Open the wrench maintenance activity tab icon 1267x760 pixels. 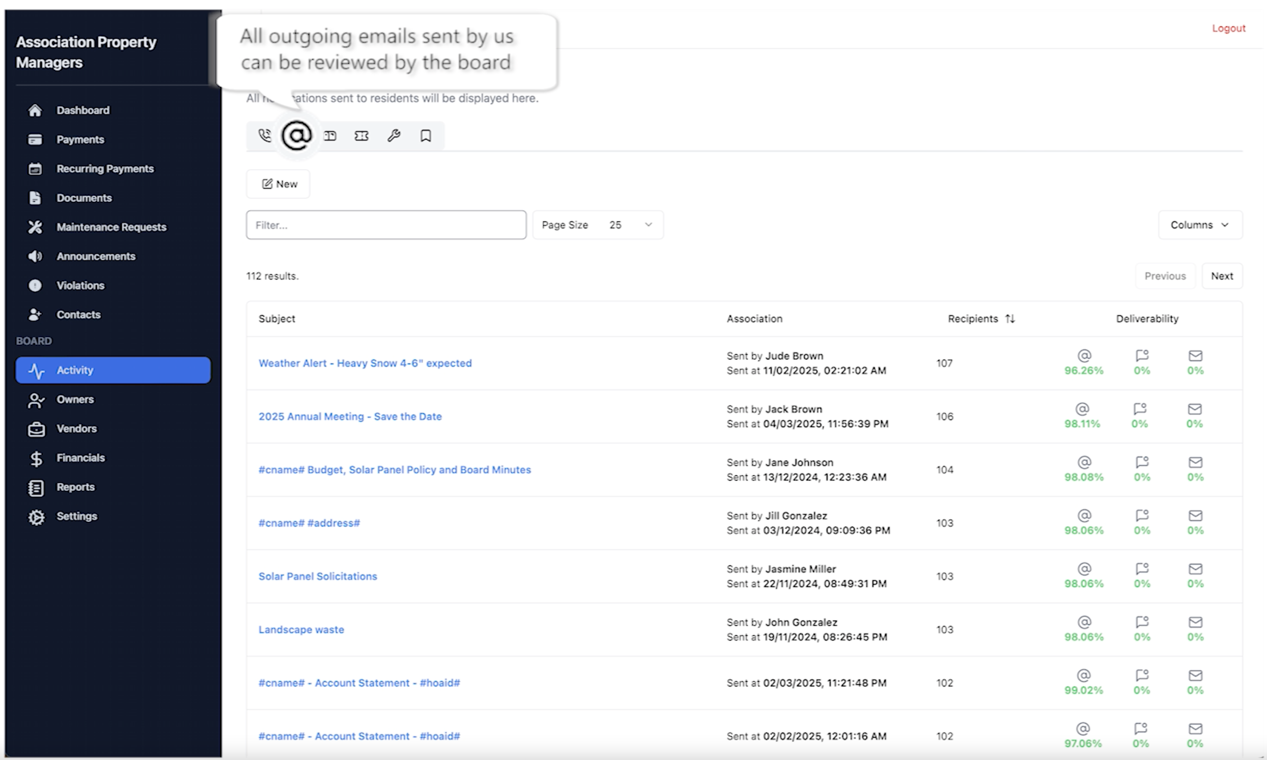(394, 136)
